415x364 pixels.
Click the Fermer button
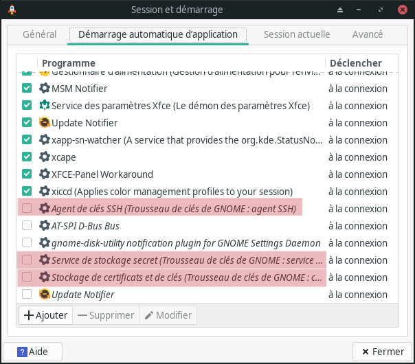point(383,352)
